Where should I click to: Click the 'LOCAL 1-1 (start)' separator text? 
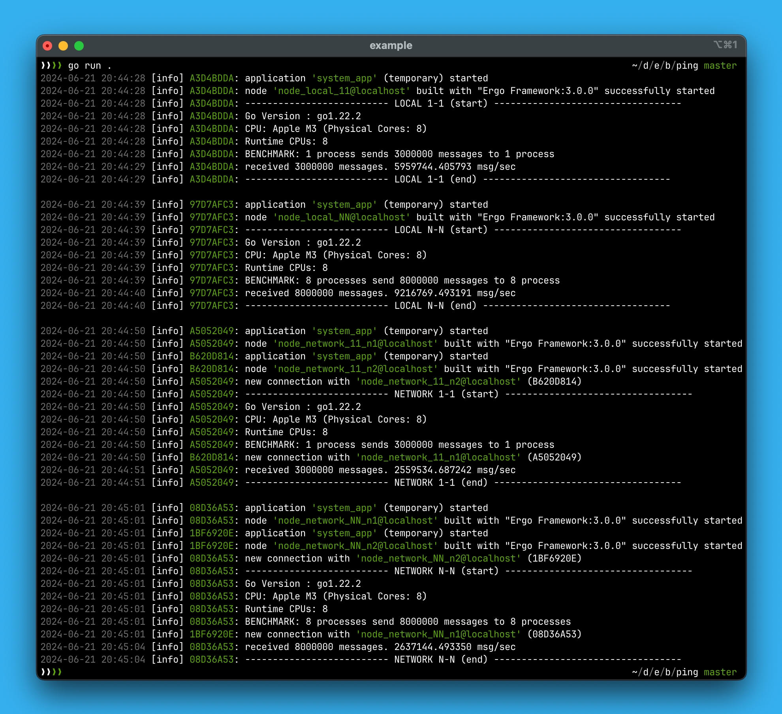[x=441, y=103]
